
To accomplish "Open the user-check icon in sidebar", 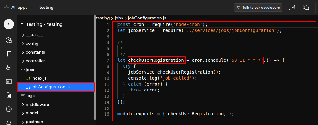I will coord(9,68).
